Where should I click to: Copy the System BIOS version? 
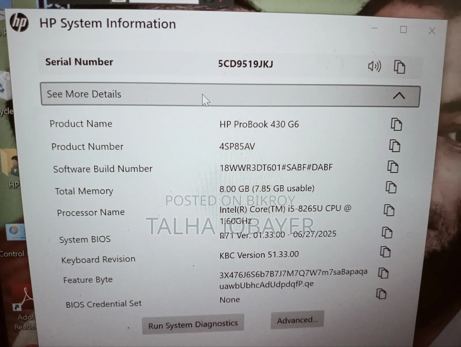pyautogui.click(x=387, y=232)
